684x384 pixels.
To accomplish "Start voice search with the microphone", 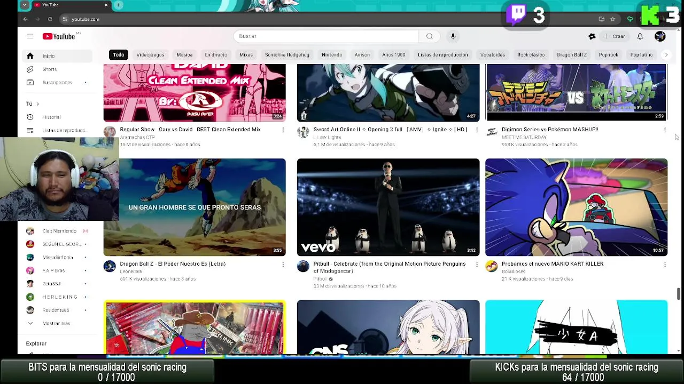I will click(453, 36).
